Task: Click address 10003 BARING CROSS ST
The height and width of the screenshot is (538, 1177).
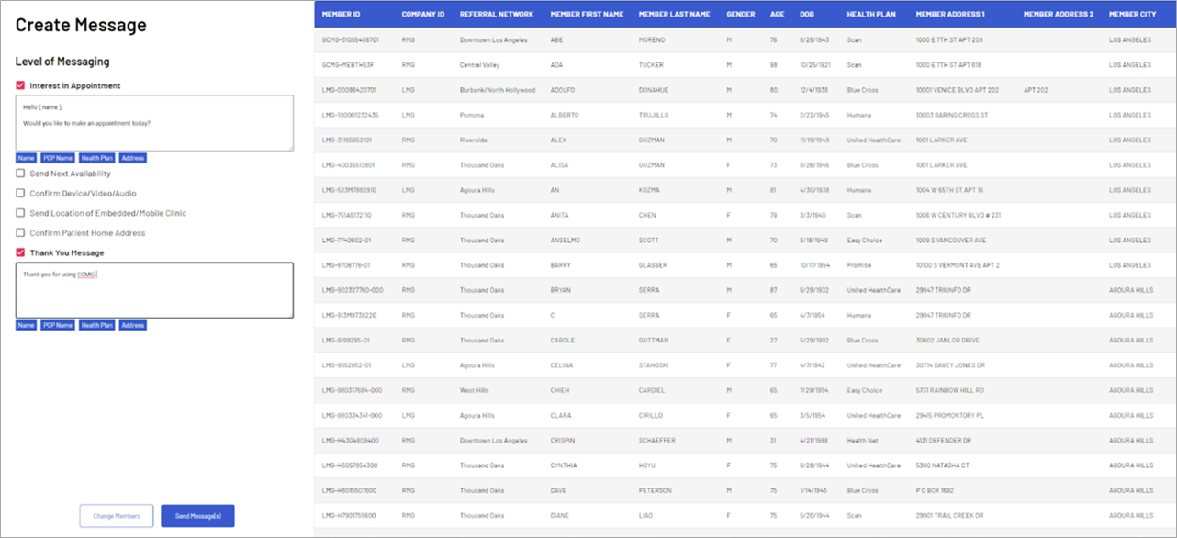Action: pyautogui.click(x=952, y=115)
